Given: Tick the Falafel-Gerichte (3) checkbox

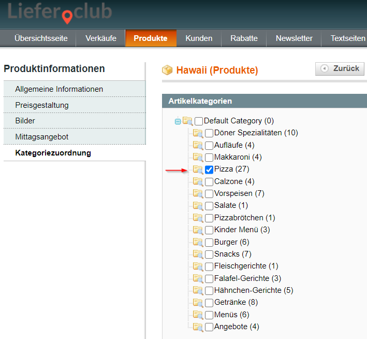Looking at the screenshot, I should click(x=209, y=278).
